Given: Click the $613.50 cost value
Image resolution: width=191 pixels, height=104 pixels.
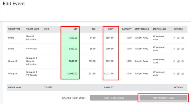Looking at the screenshot, I should [x=109, y=61].
